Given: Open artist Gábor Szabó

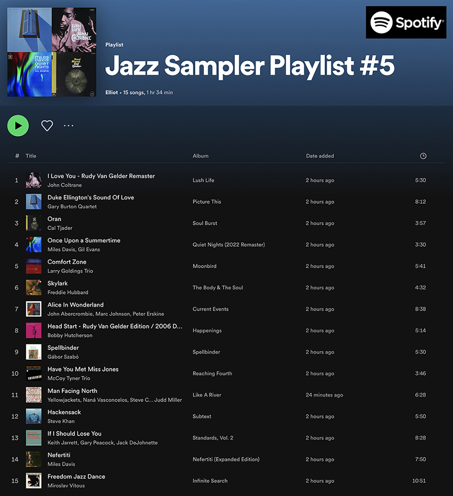Looking at the screenshot, I should tap(63, 357).
